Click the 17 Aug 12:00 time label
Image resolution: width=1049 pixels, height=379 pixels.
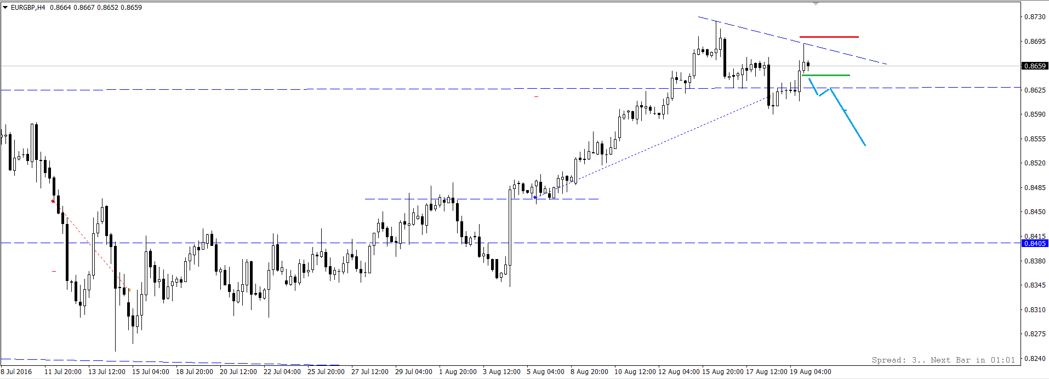[x=767, y=372]
